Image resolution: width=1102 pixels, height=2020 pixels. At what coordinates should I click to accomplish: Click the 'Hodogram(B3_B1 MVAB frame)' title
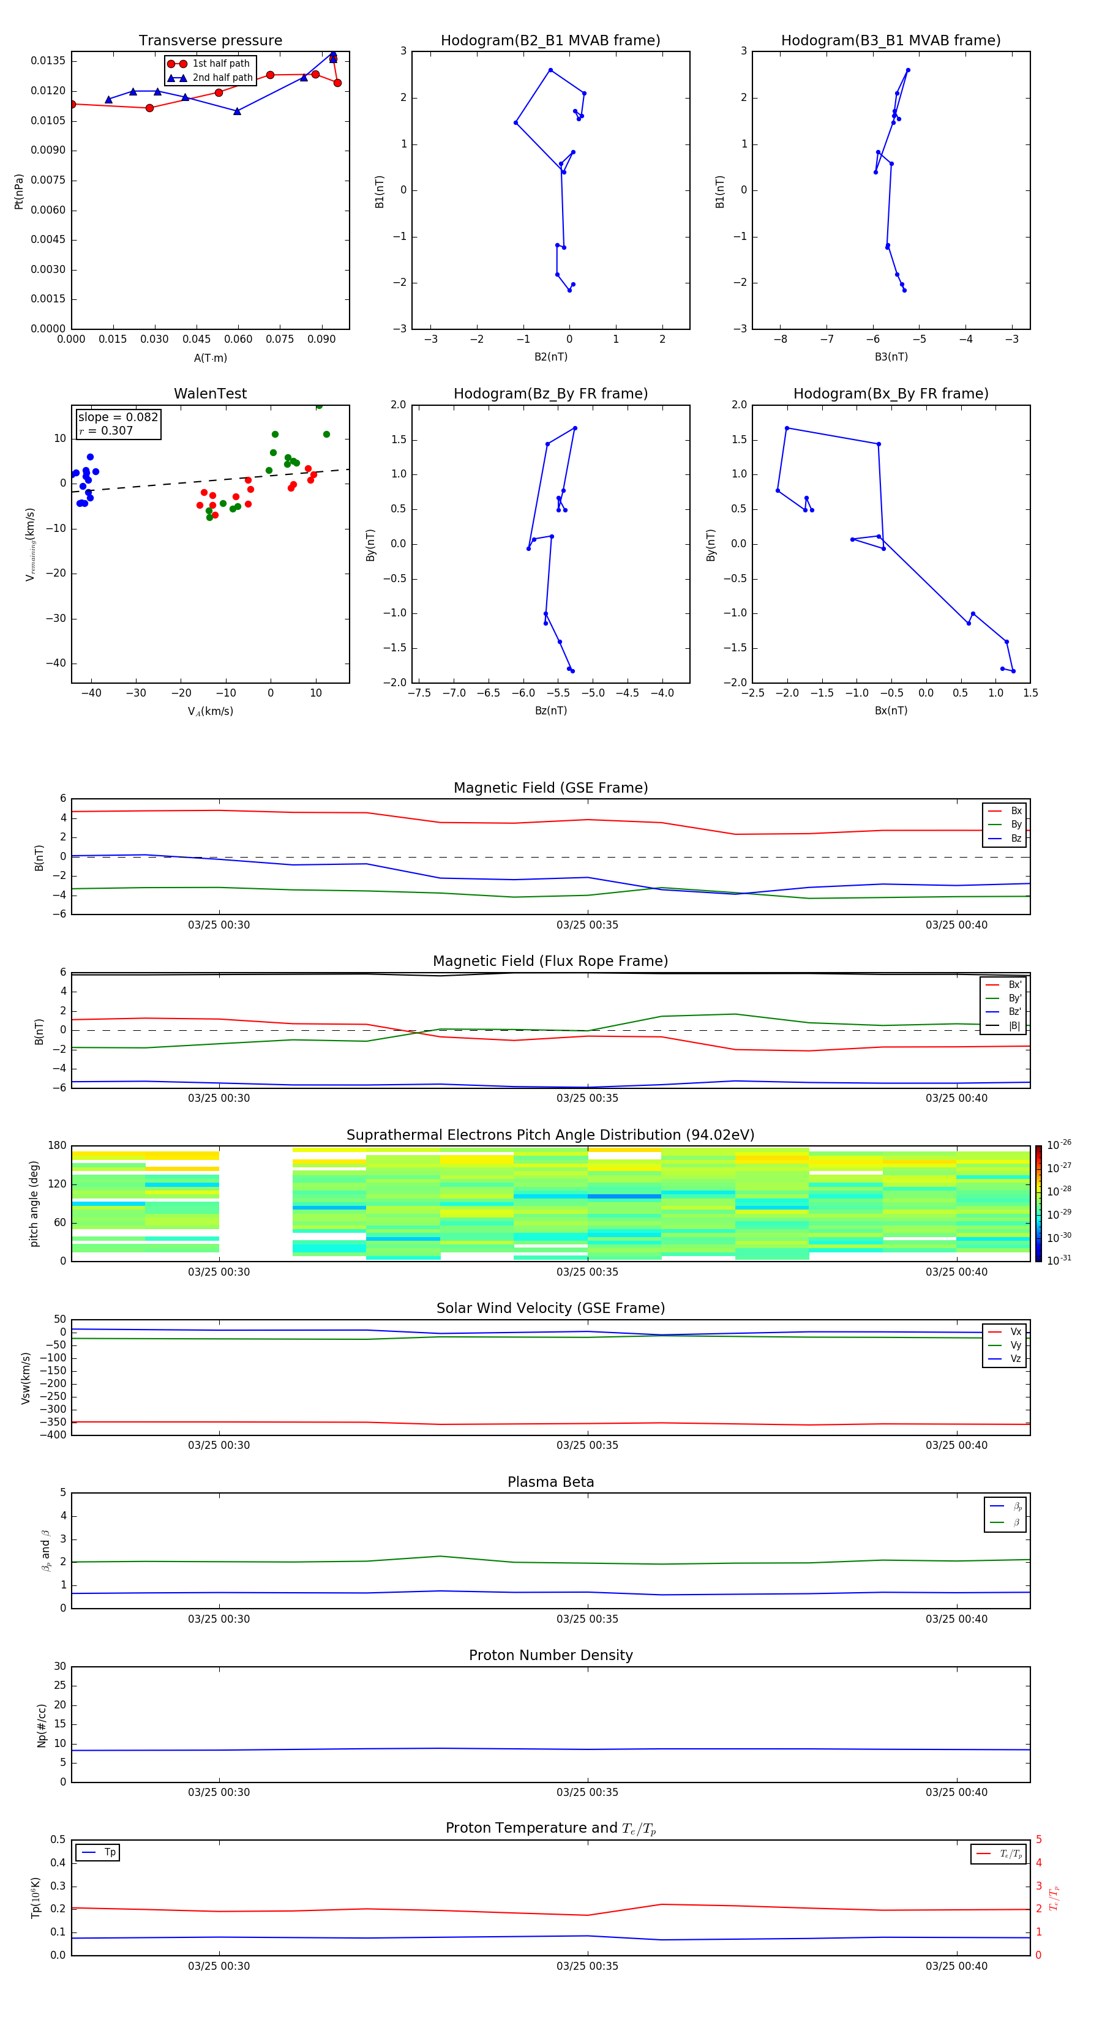click(x=891, y=40)
